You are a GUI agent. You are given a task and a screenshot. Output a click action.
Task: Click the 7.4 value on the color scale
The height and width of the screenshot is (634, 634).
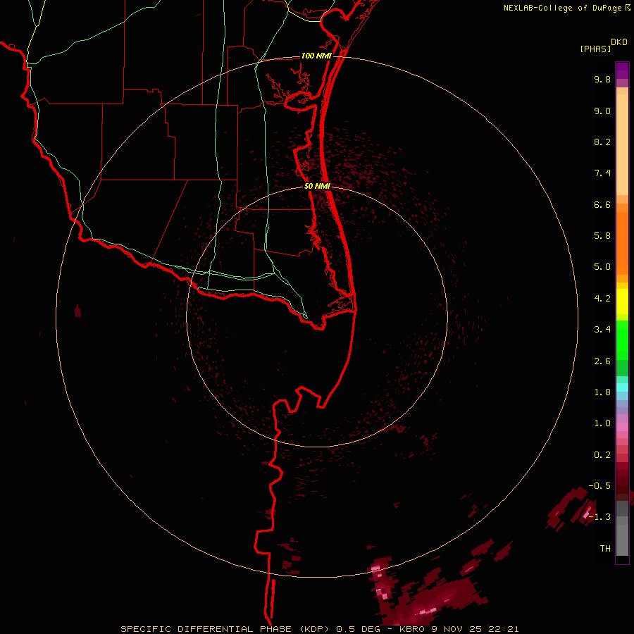pyautogui.click(x=602, y=173)
